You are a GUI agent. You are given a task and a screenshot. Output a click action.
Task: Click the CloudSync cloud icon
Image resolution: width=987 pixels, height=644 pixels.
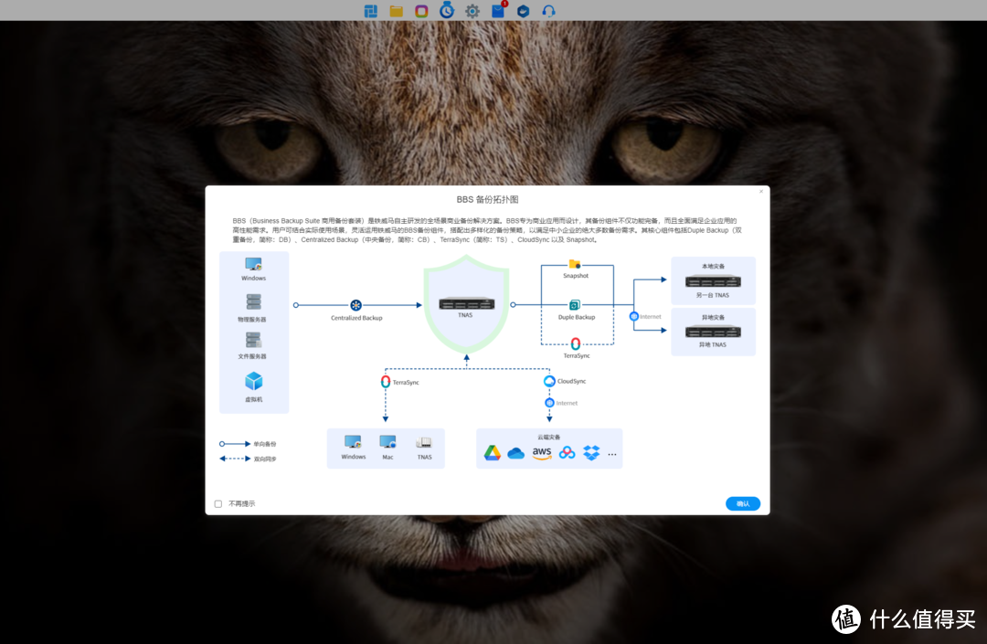549,381
